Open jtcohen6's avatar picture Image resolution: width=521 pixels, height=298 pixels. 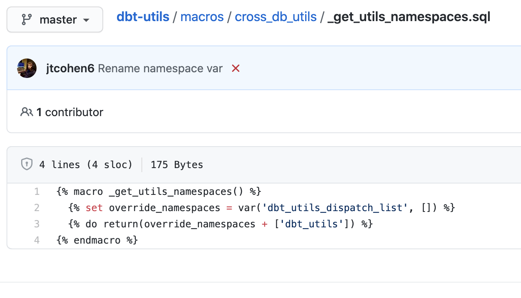click(x=27, y=68)
